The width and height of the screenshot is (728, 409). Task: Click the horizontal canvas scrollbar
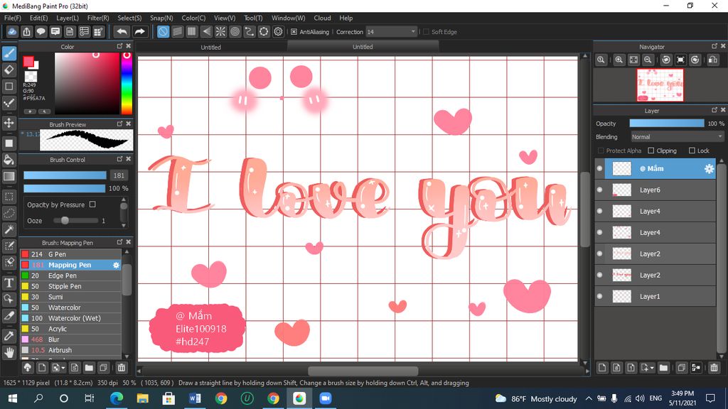pyautogui.click(x=363, y=371)
